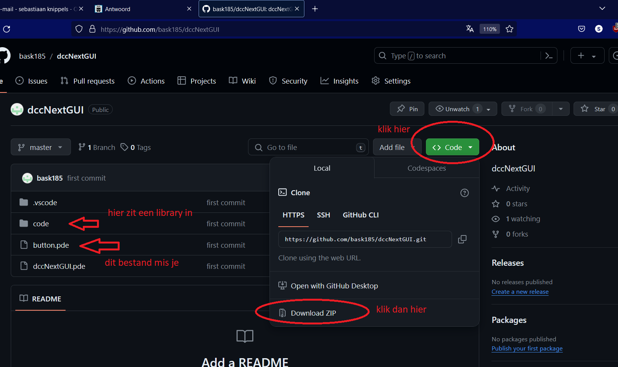Open the button.pde file
Image resolution: width=618 pixels, height=367 pixels.
(x=51, y=245)
